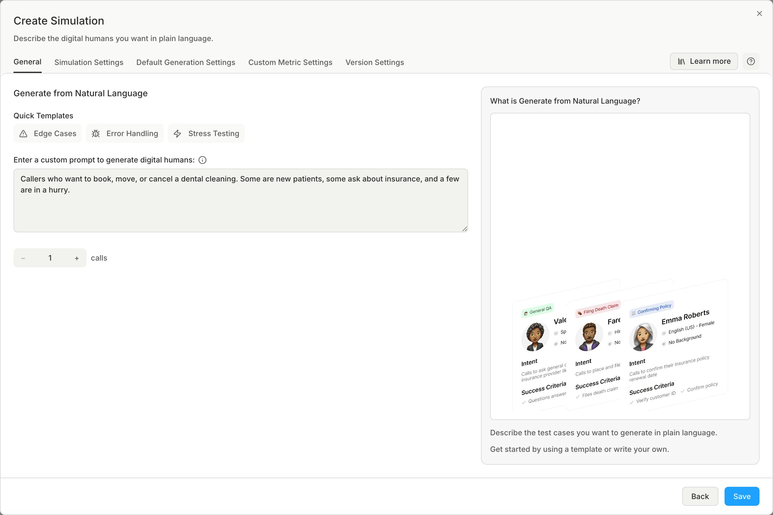Viewport: 773px width, 515px height.
Task: Open the Simulation Settings tab
Action: click(89, 63)
